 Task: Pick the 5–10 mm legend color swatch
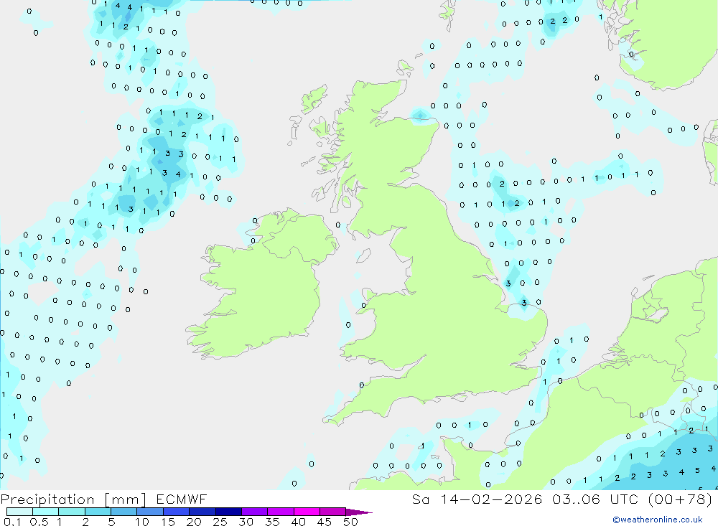click(123, 512)
